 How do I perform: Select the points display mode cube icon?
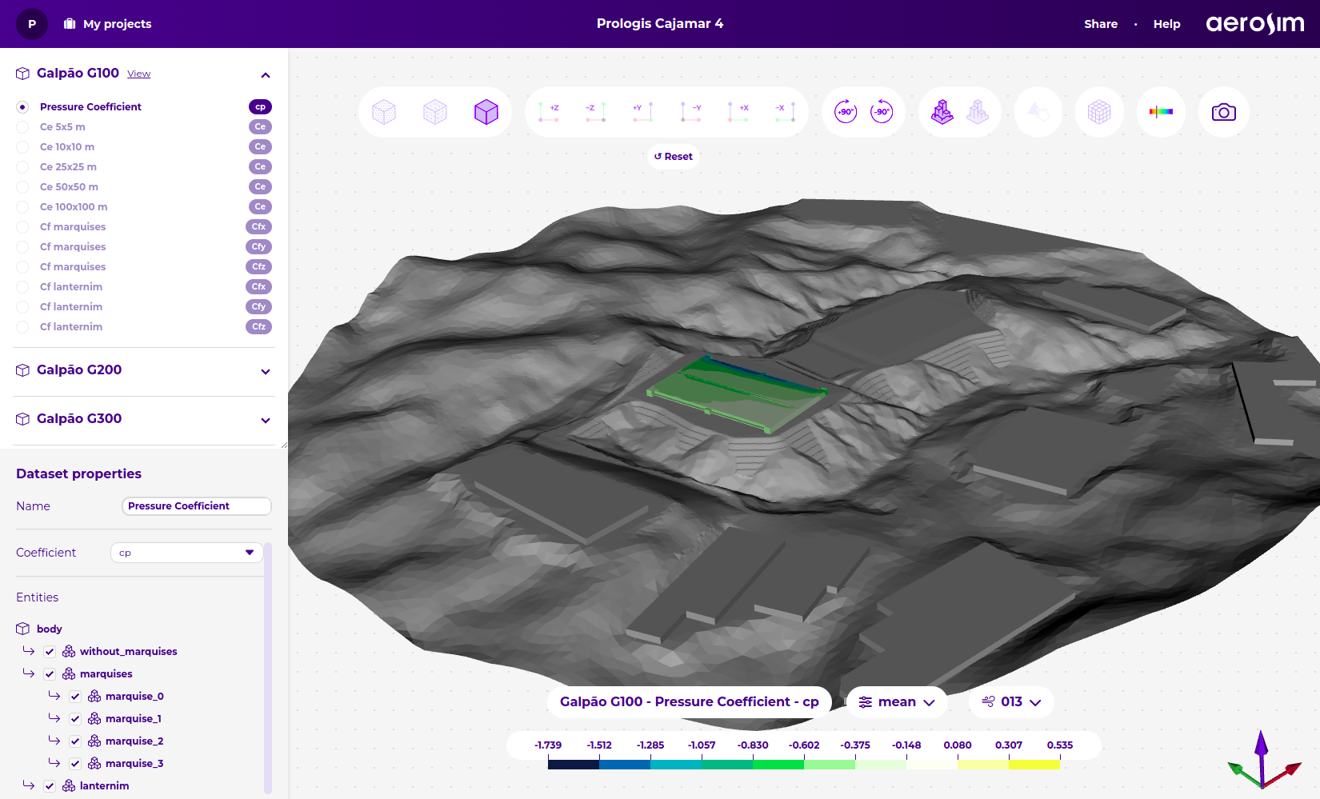point(384,112)
